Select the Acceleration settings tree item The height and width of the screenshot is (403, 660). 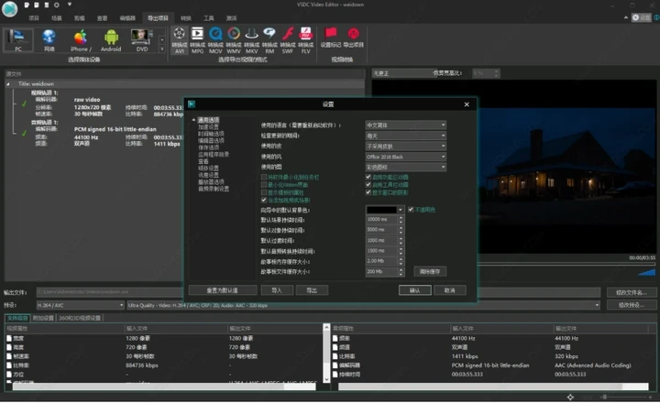pos(209,127)
